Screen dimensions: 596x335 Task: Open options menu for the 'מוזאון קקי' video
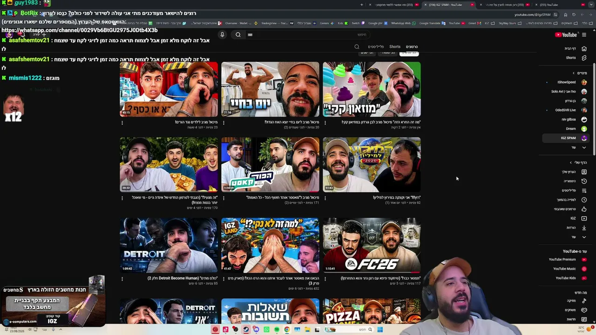pos(325,123)
